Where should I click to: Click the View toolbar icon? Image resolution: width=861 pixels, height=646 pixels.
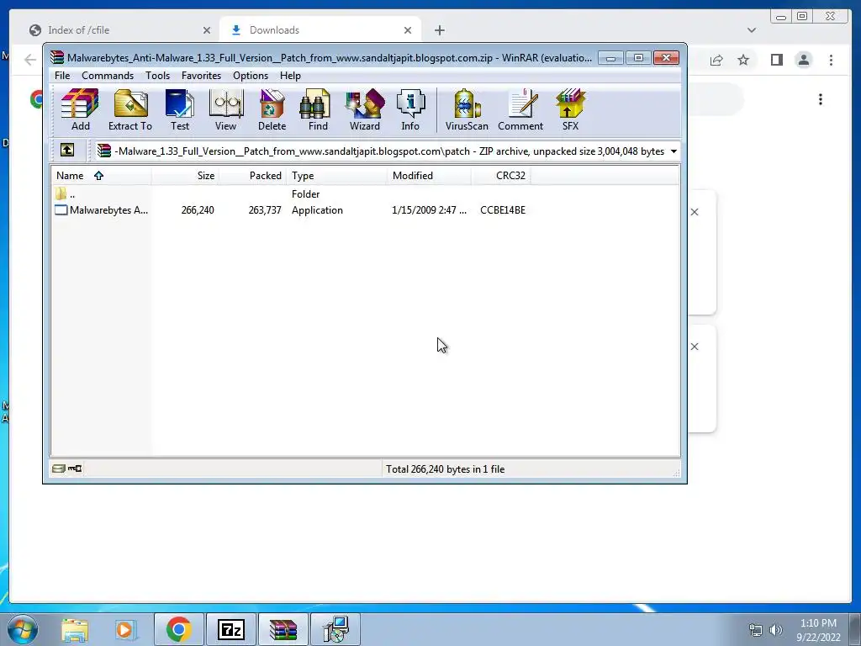tap(225, 110)
